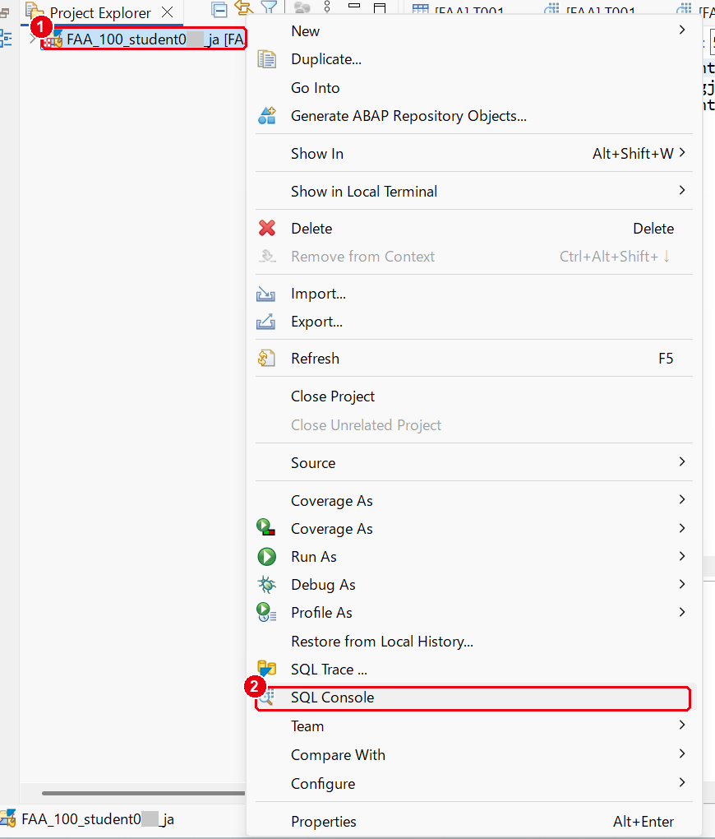Open SQL Console from the context menu
Viewport: 715px width, 839px height.
[474, 698]
